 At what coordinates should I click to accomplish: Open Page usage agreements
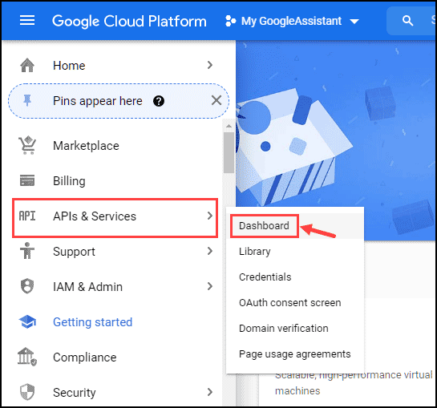[295, 354]
